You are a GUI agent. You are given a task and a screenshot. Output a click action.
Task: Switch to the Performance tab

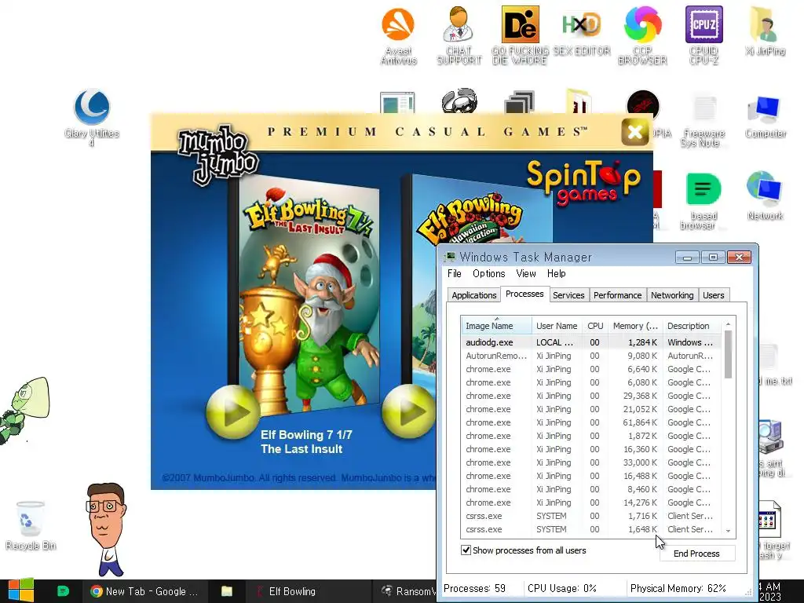(617, 295)
